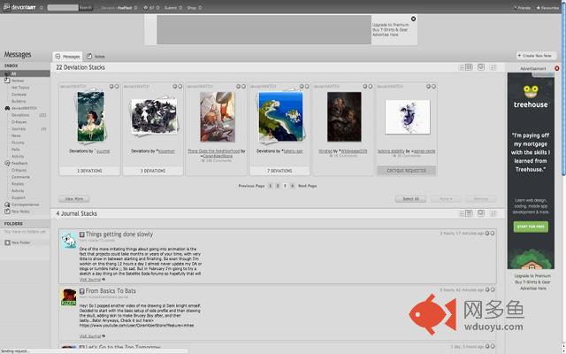Click the large-preview view icon for Deviation Stacks

[x=481, y=67]
